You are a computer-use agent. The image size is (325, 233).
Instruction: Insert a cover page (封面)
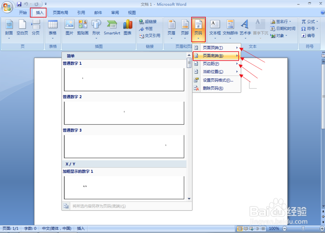click(x=9, y=29)
